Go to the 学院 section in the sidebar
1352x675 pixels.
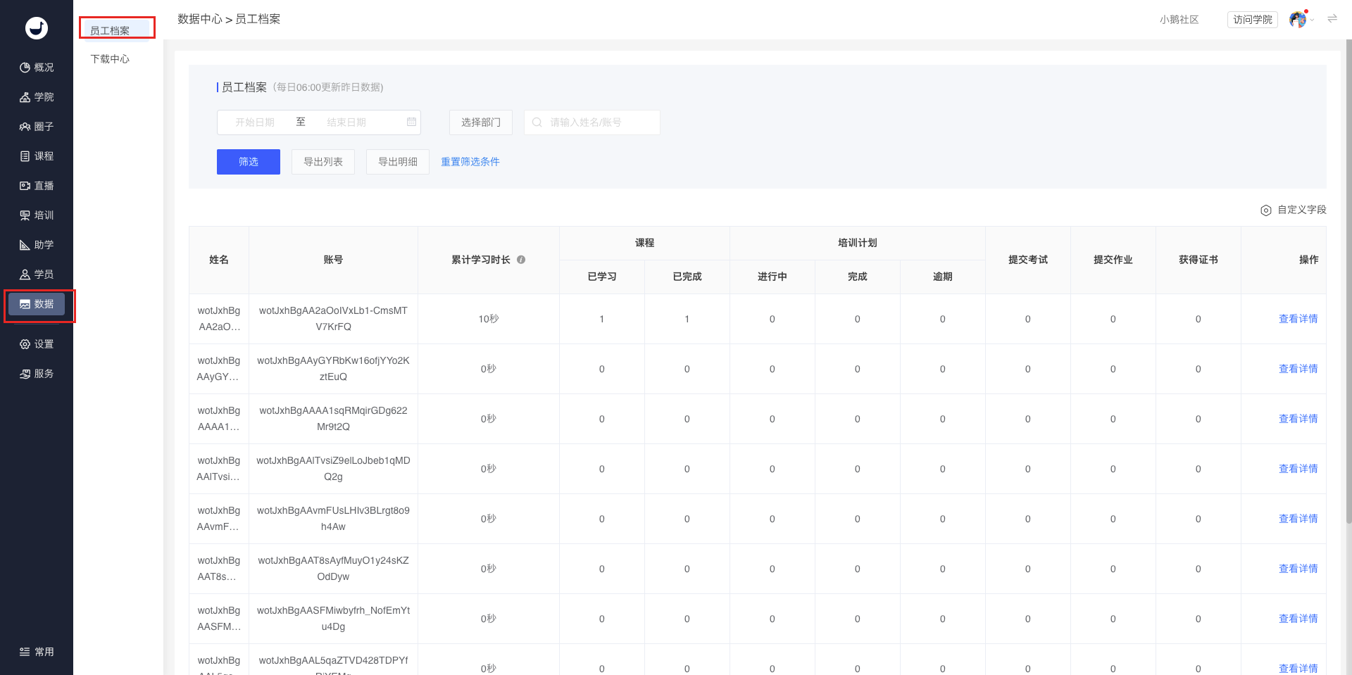(37, 97)
